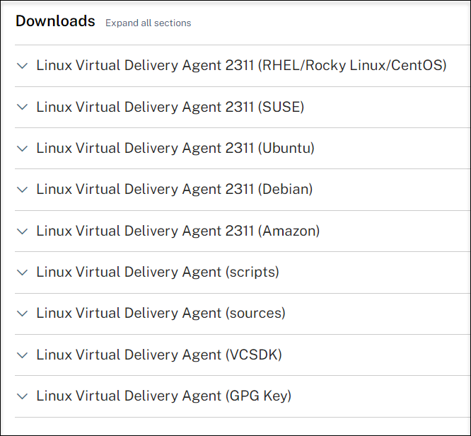Expand chevron beside RHEL/Rocky Linux/CentOS section

pos(23,66)
